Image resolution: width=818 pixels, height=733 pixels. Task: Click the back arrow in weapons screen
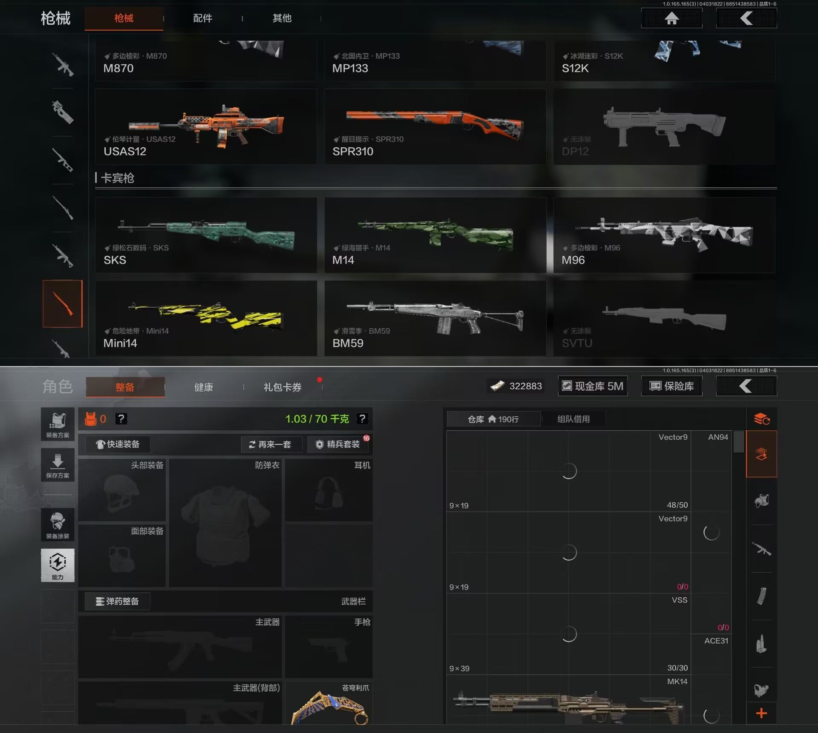point(746,18)
